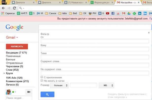Open the LinkedIn bookmark
Image resolution: width=152 pixels, height=100 pixels.
coord(140,13)
